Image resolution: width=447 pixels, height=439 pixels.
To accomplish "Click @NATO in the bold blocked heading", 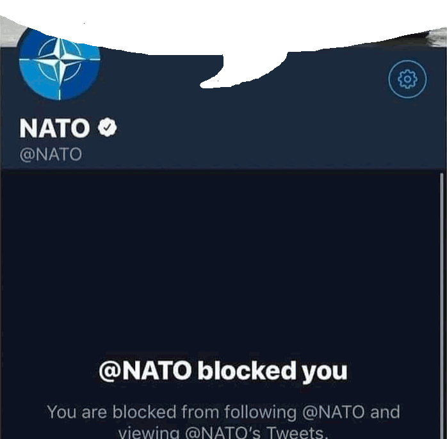I will pyautogui.click(x=145, y=371).
